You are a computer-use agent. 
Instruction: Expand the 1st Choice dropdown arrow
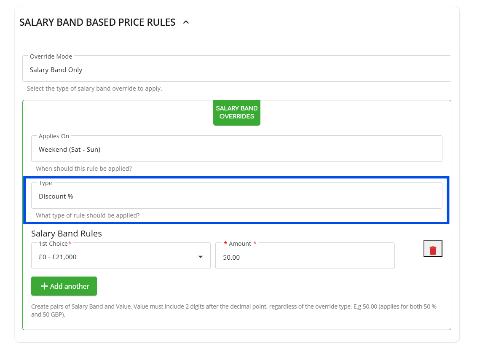point(201,257)
